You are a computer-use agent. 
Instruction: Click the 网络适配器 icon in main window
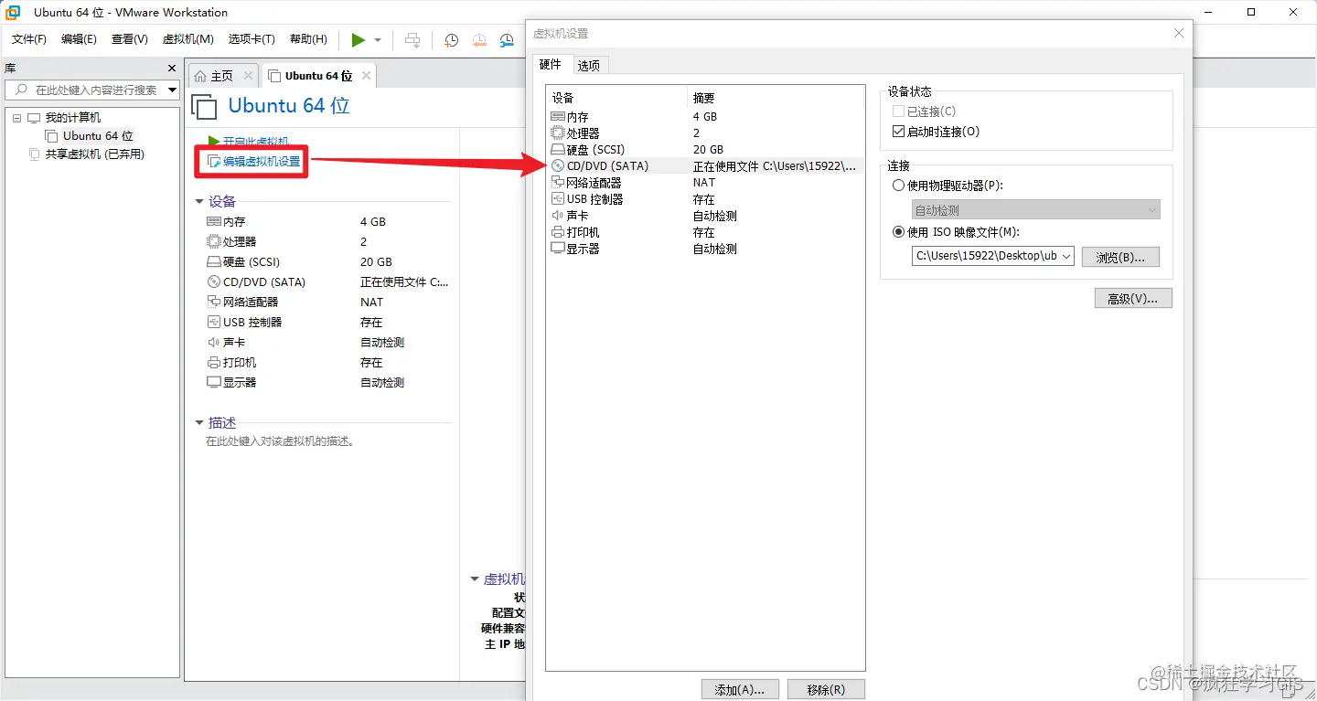pyautogui.click(x=213, y=302)
